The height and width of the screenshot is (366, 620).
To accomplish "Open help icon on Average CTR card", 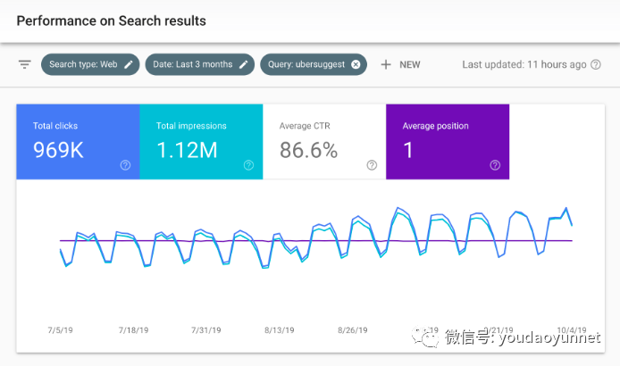I will (x=372, y=165).
